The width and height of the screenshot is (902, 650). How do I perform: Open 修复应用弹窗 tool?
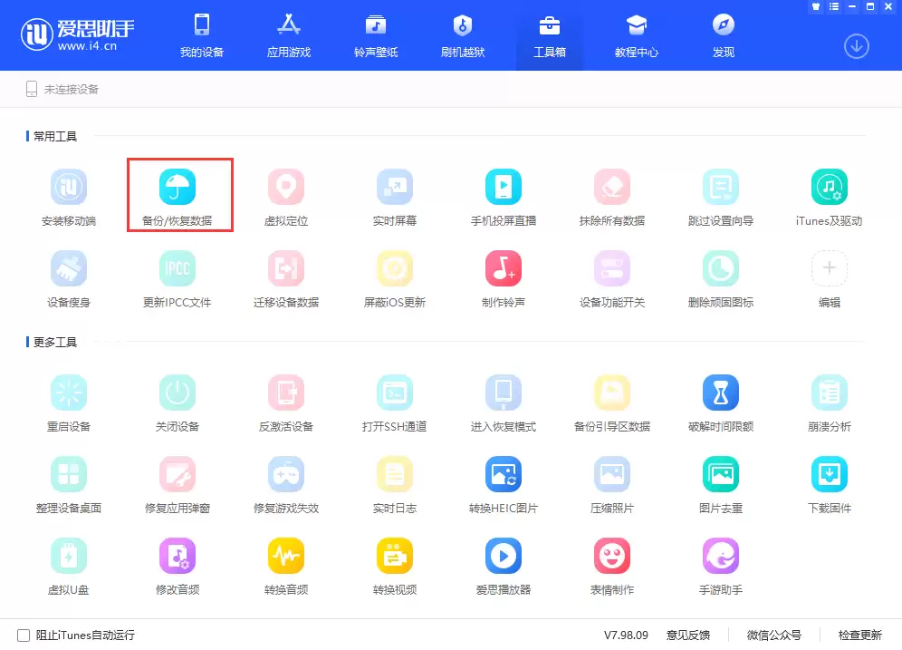tap(178, 485)
